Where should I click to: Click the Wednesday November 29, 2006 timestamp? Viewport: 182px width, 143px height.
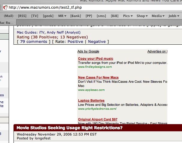[57, 134]
